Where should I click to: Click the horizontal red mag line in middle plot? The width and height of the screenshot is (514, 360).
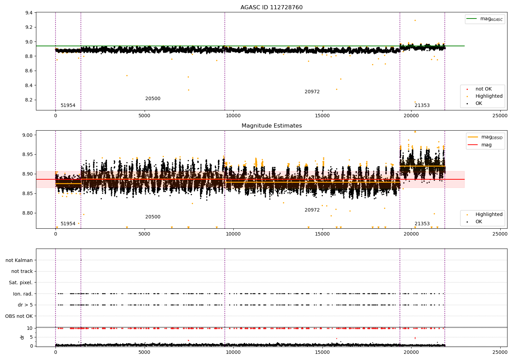pos(250,179)
